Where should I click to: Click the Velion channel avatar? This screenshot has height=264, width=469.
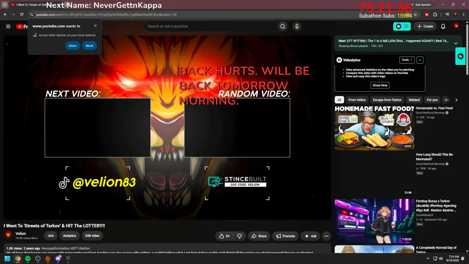coord(8,235)
